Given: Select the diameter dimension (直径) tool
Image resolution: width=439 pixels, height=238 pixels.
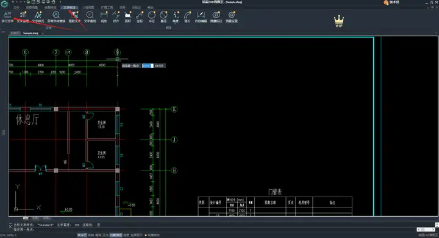Looking at the screenshot, I should (x=163, y=17).
